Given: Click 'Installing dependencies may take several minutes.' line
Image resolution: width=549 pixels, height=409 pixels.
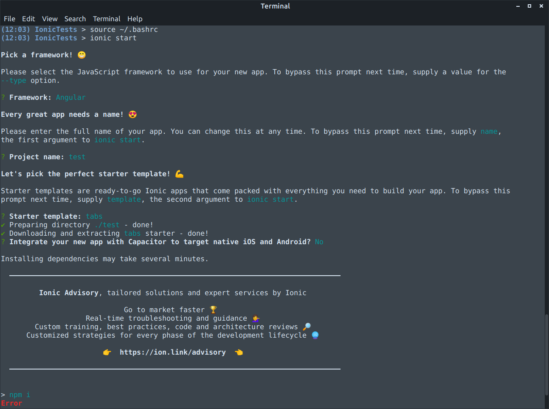Looking at the screenshot, I should pyautogui.click(x=104, y=259).
